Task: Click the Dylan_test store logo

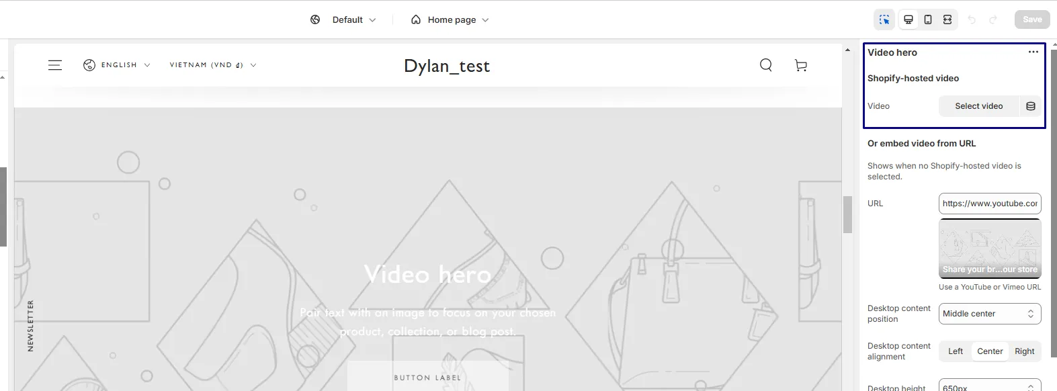Action: pyautogui.click(x=447, y=66)
